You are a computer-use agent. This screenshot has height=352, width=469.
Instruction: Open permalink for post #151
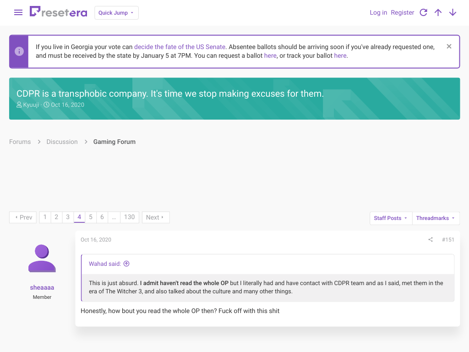click(x=448, y=239)
